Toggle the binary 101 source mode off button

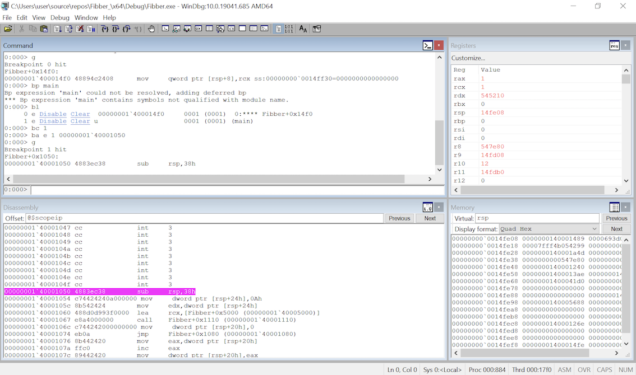pos(289,29)
